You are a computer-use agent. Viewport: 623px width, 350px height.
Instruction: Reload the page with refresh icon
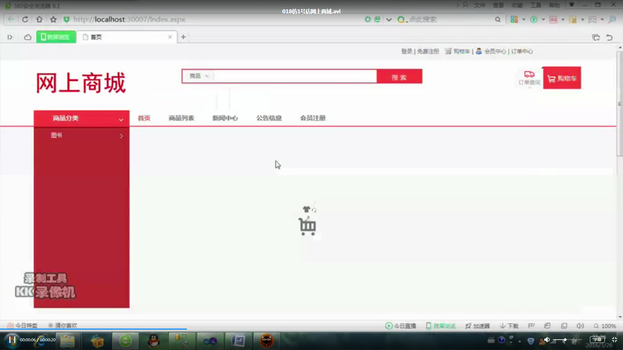[x=25, y=19]
